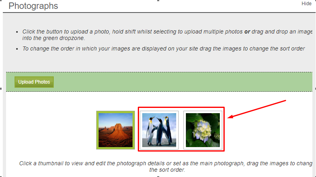Click the top-left corner selection handle
Viewport: 316px width, 177px height.
pos(1,0)
